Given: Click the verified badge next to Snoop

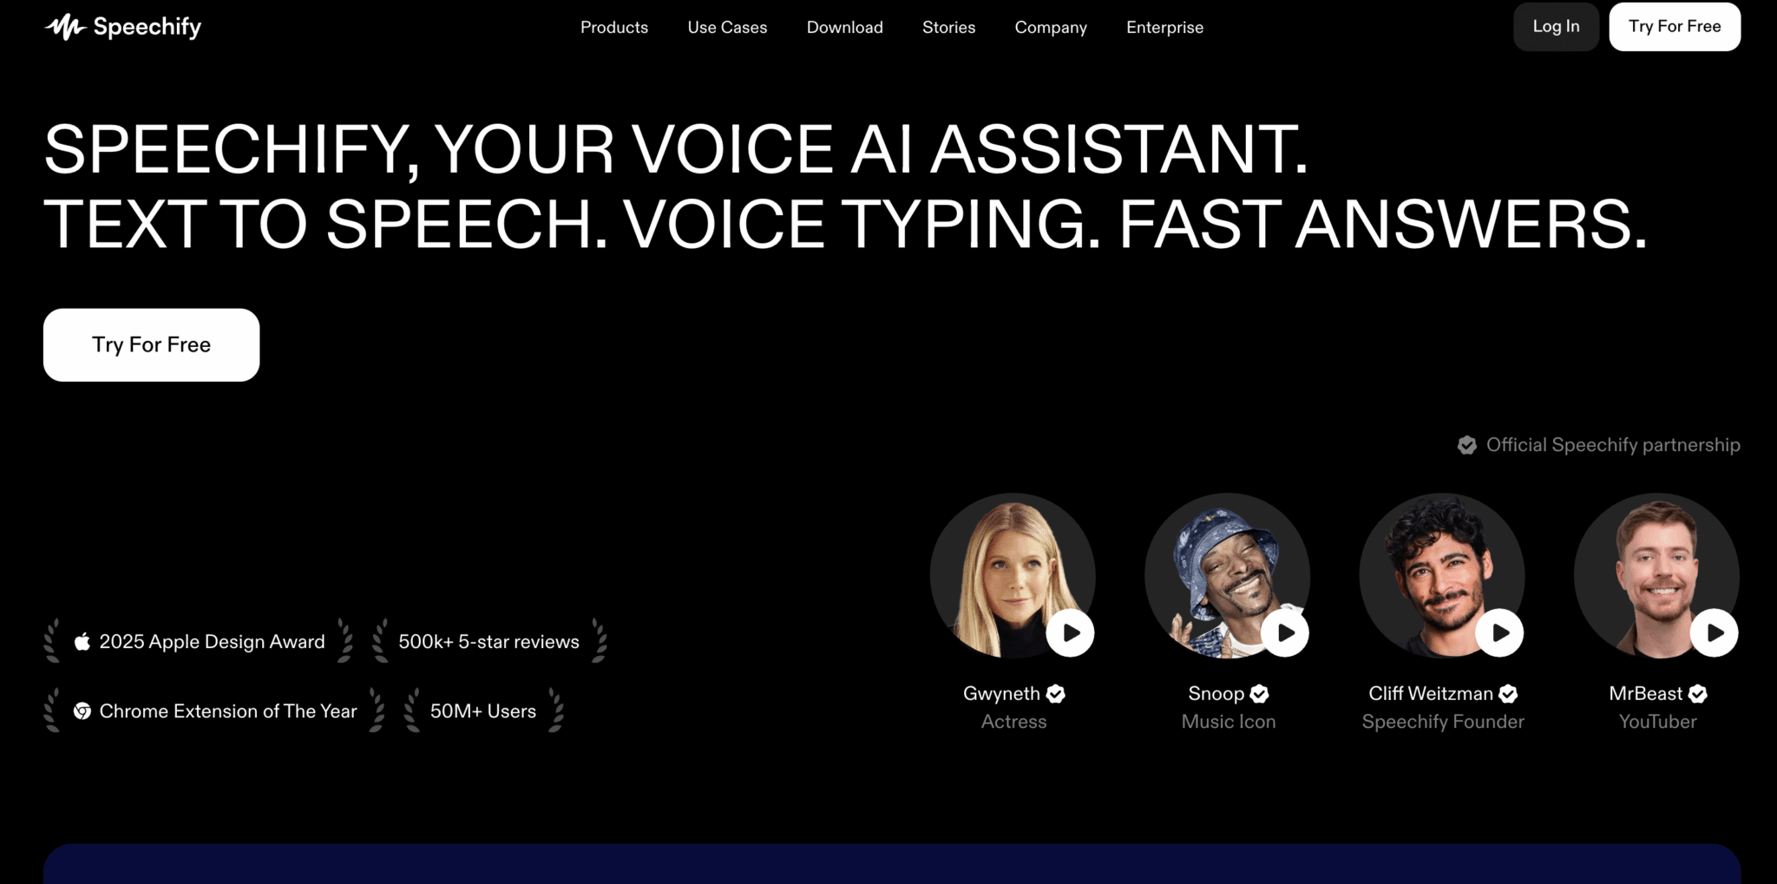Looking at the screenshot, I should point(1260,694).
